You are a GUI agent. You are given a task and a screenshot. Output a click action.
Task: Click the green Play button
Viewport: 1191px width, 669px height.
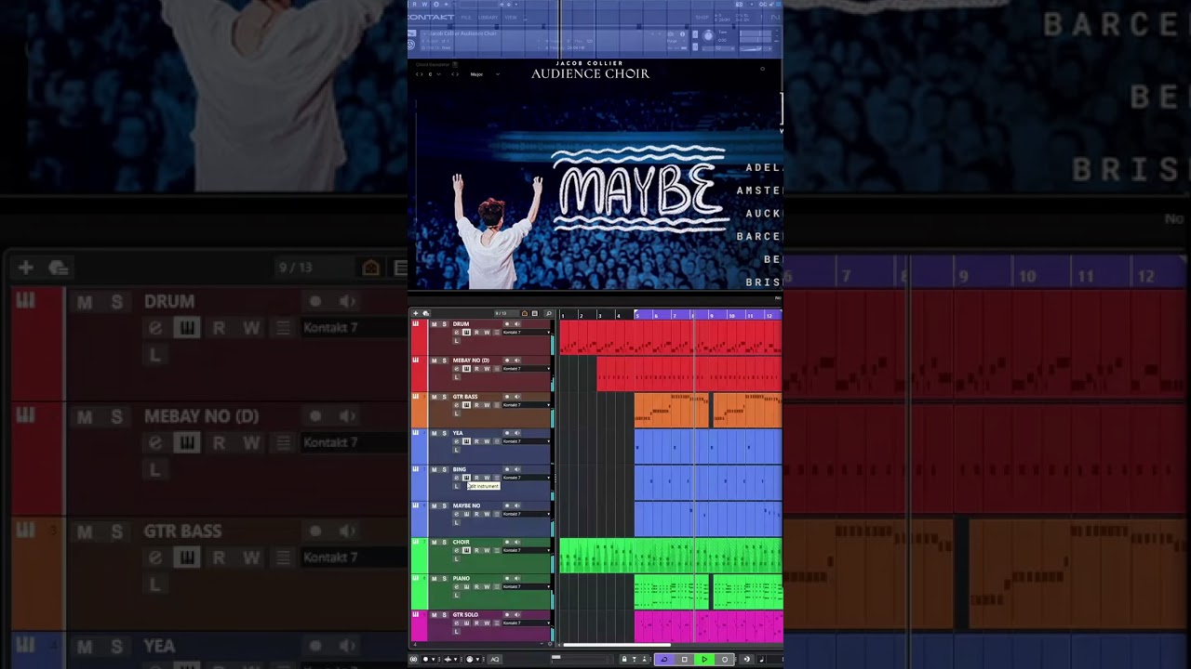[x=704, y=660]
